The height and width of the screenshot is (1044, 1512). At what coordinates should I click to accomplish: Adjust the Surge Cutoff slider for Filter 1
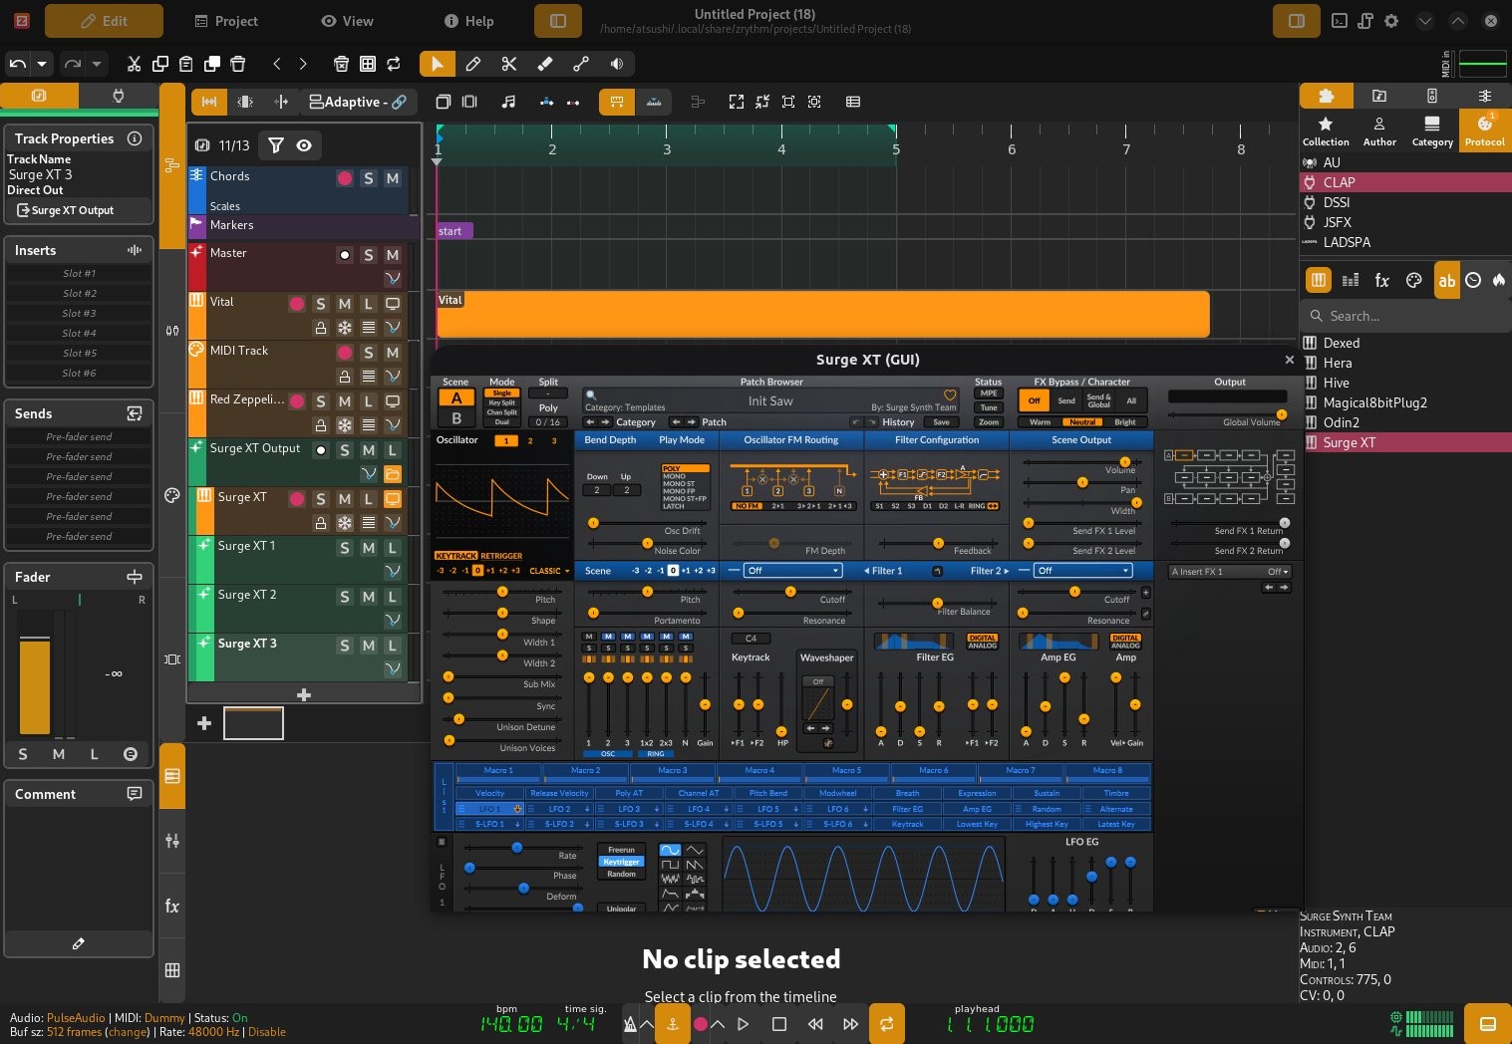click(790, 591)
